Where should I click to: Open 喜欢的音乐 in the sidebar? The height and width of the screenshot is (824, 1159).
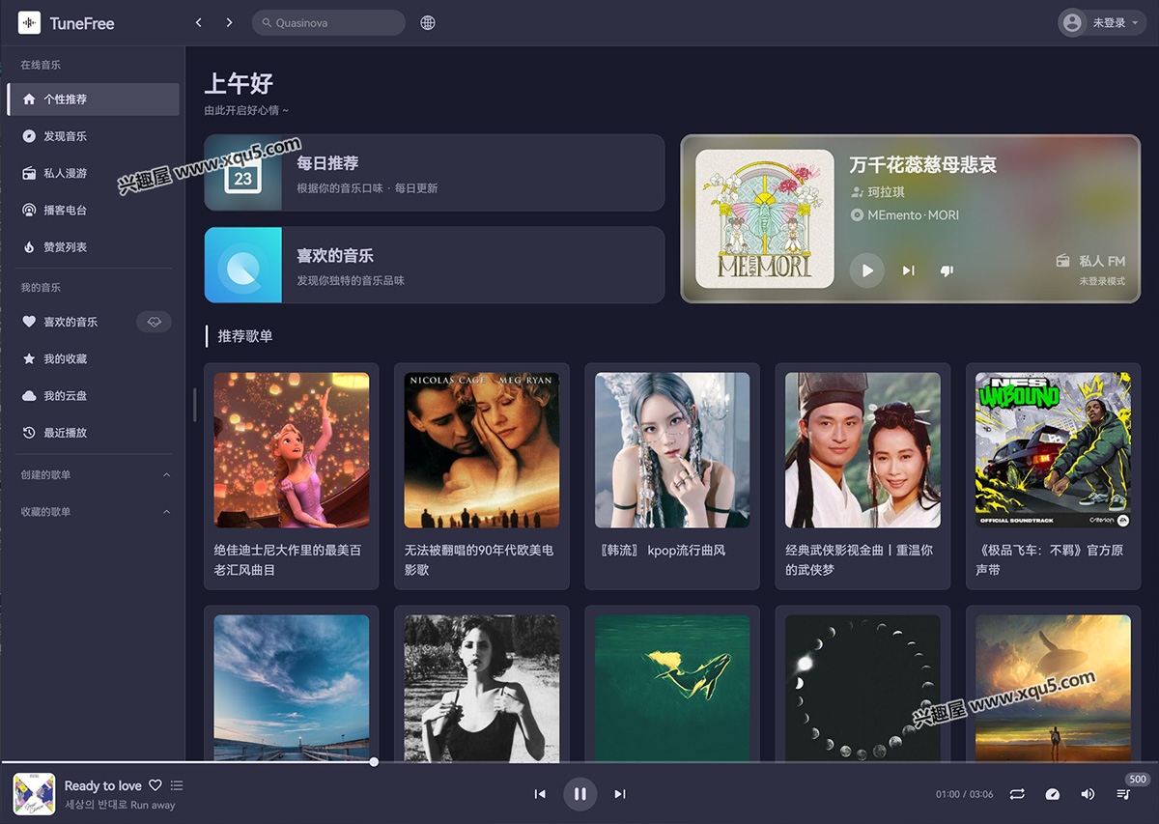(93, 322)
